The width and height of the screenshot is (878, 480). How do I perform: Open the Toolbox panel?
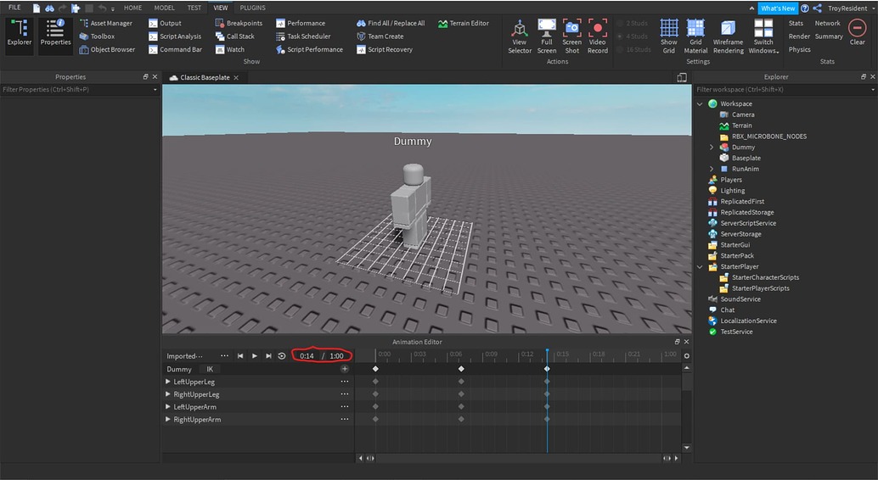pos(97,36)
